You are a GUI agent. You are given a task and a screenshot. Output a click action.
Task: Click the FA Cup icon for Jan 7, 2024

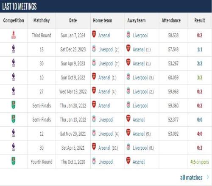coord(14,35)
